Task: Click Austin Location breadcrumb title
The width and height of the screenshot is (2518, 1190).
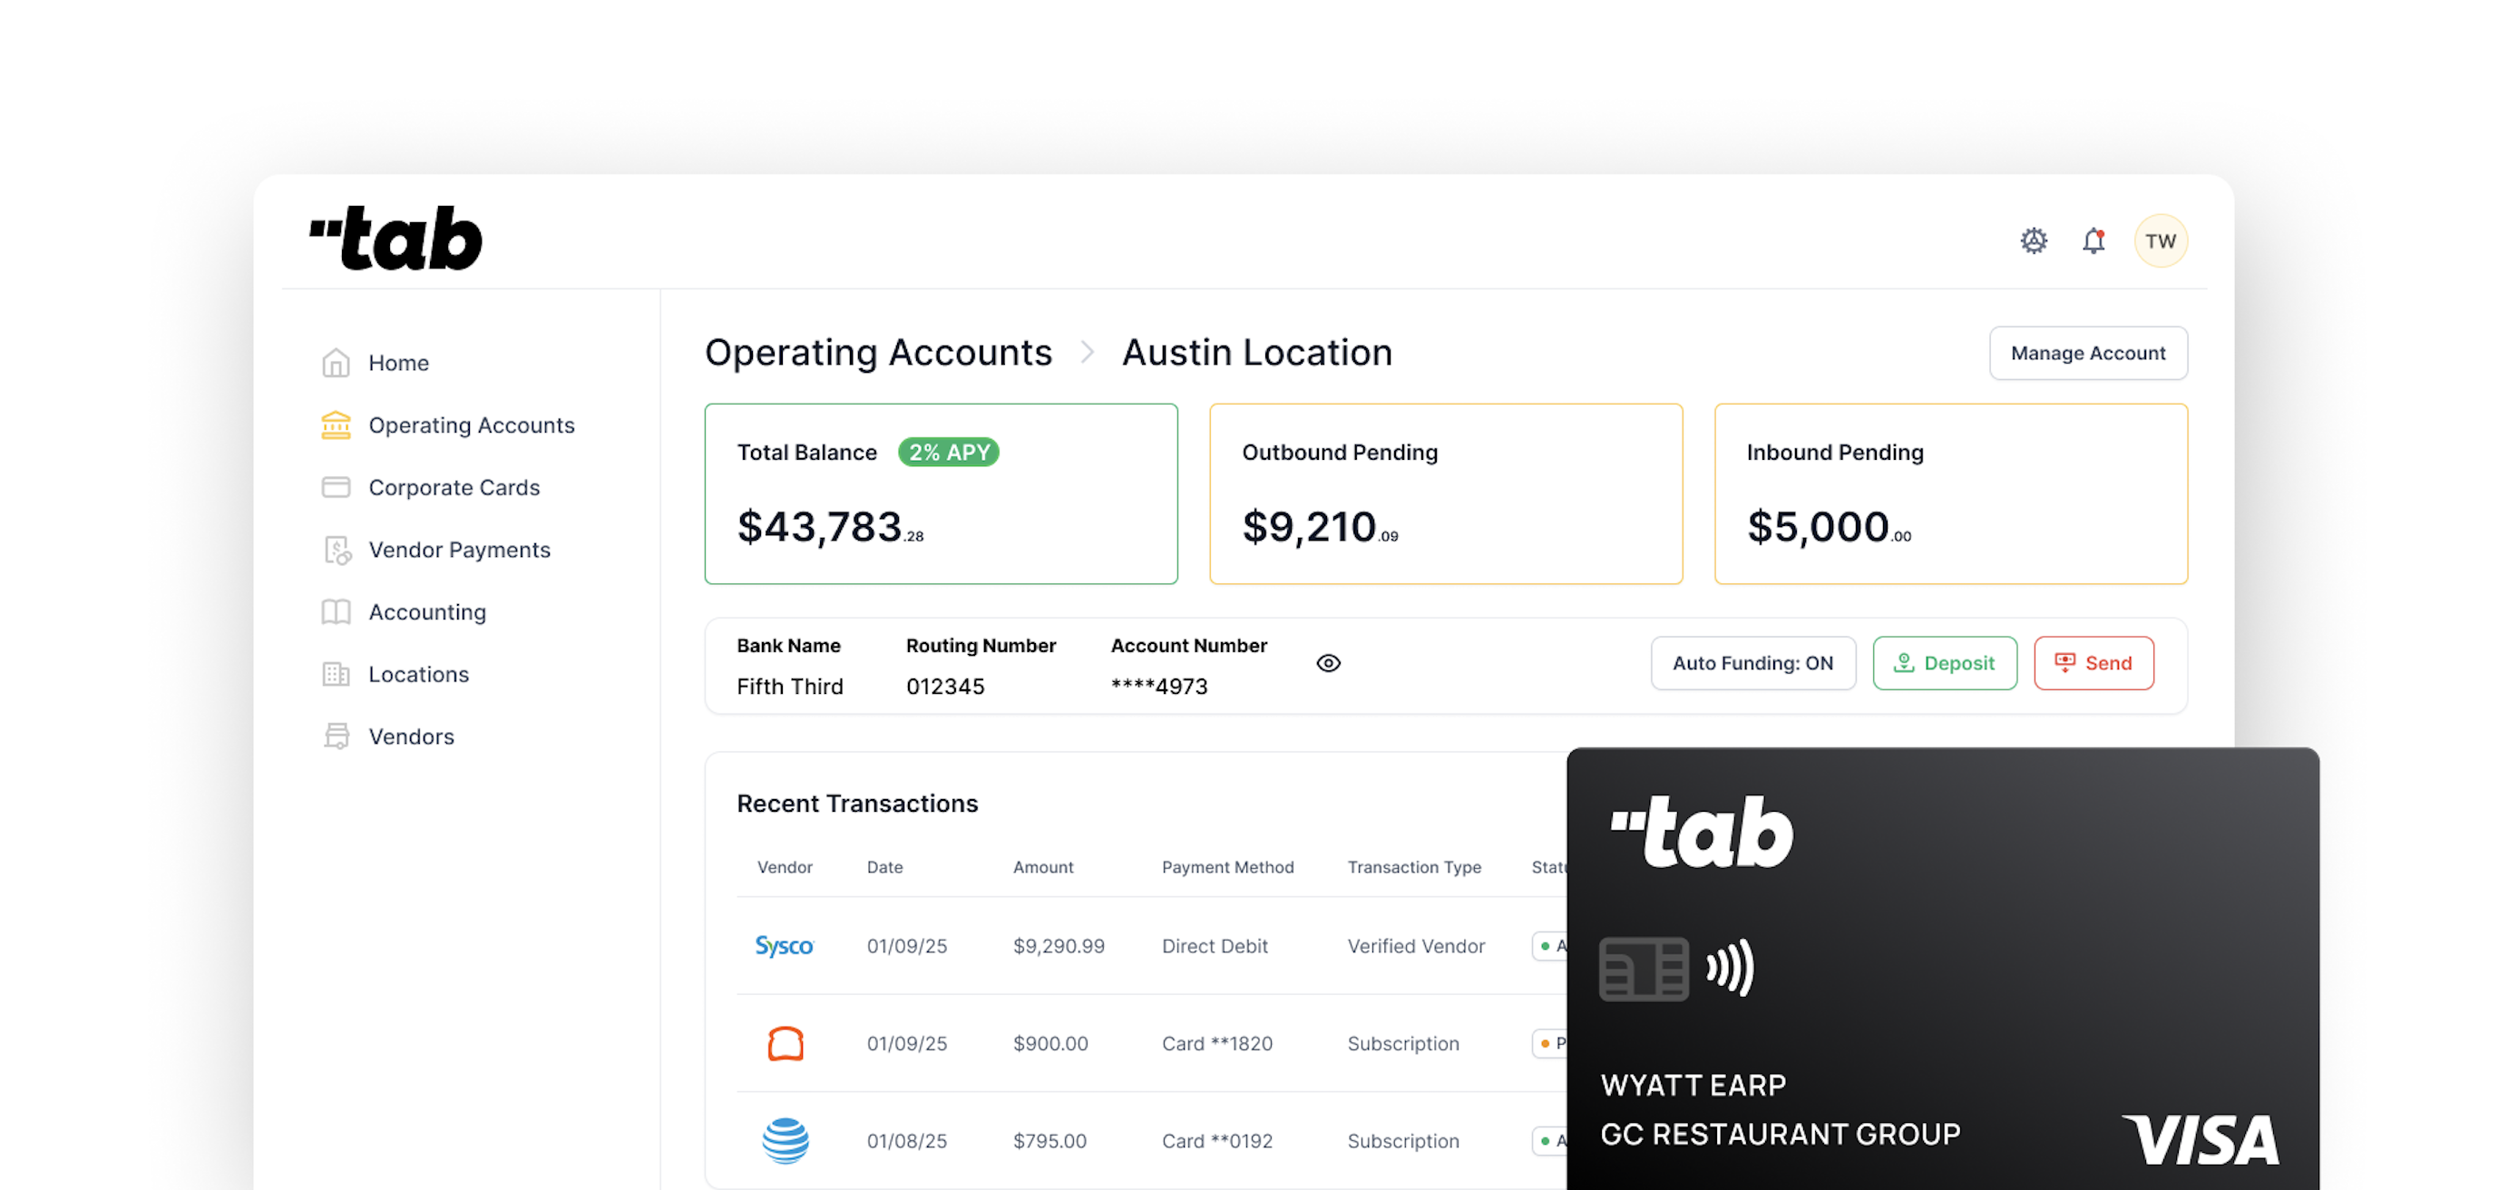Action: [1257, 353]
